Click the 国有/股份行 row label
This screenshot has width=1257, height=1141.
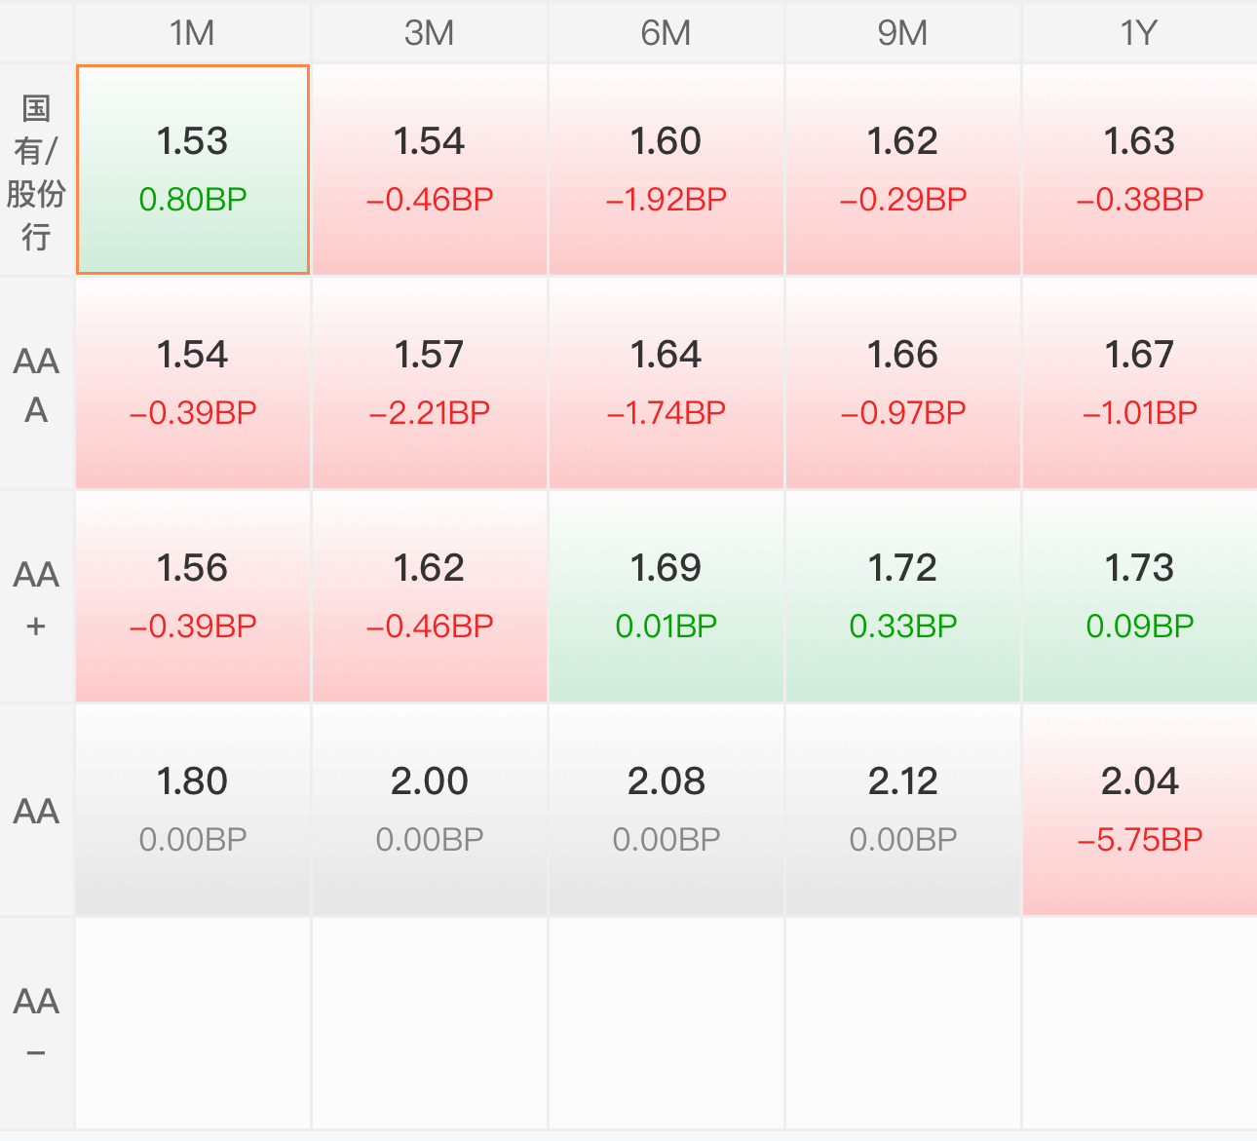click(x=36, y=171)
